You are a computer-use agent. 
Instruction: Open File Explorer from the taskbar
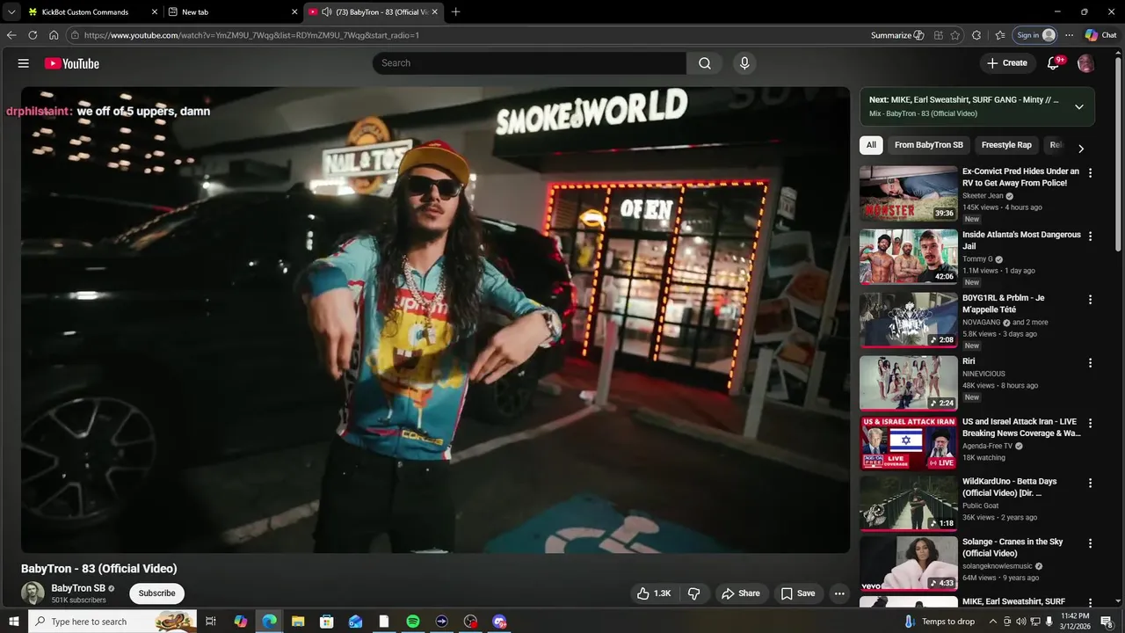click(x=298, y=622)
